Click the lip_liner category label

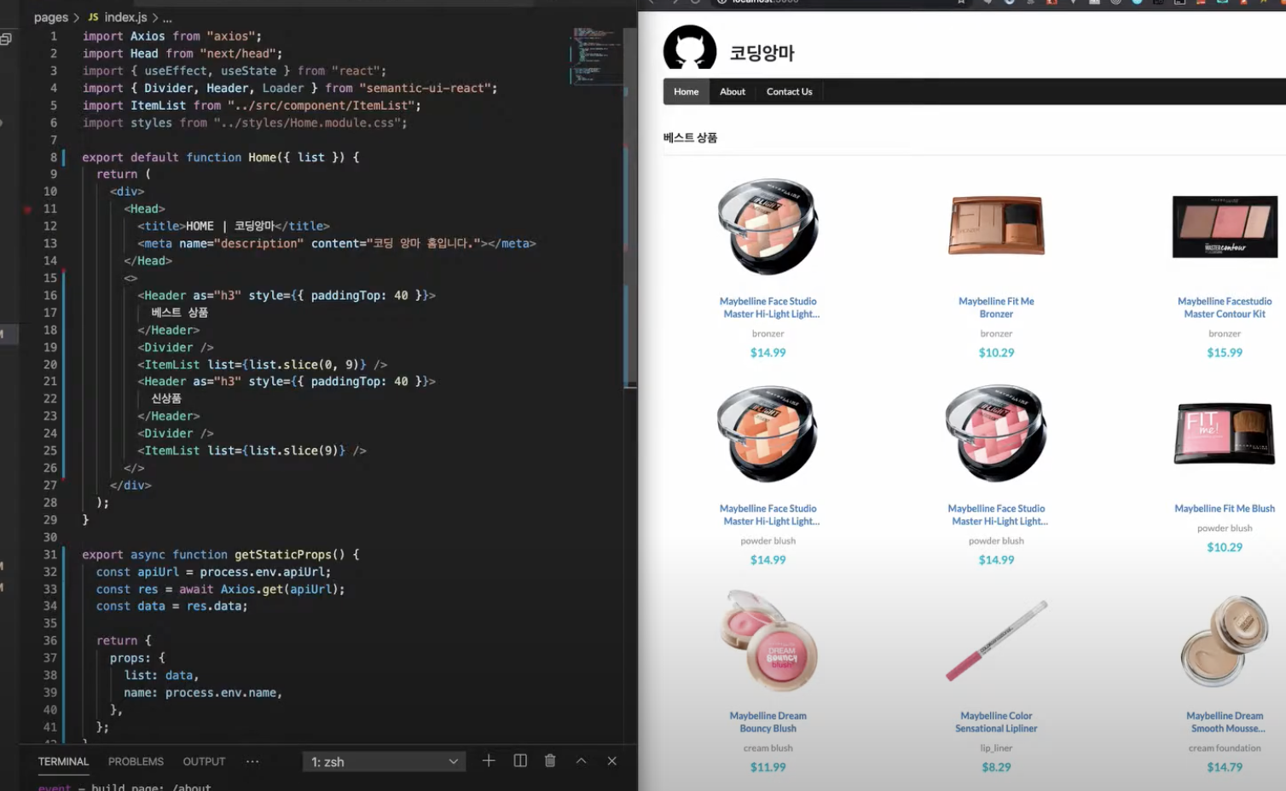tap(996, 748)
